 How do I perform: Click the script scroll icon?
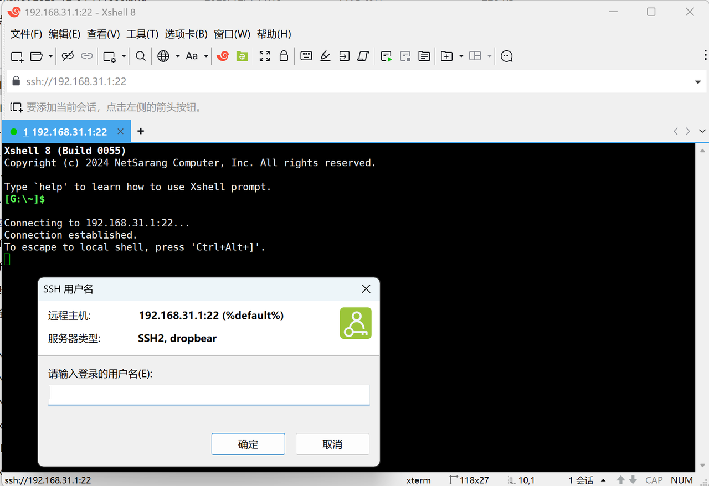pyautogui.click(x=363, y=56)
